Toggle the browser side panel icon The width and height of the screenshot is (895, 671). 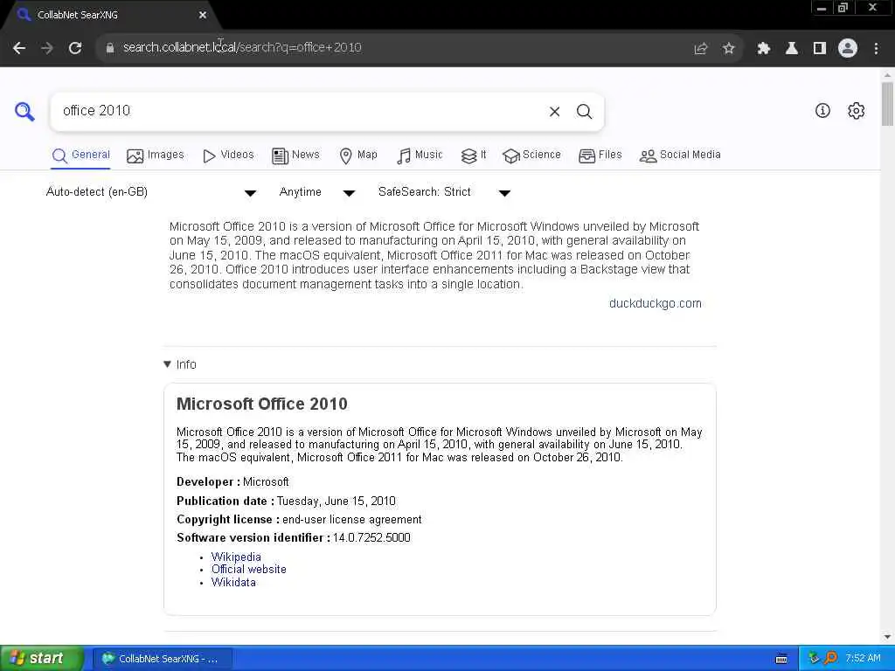pyautogui.click(x=820, y=49)
